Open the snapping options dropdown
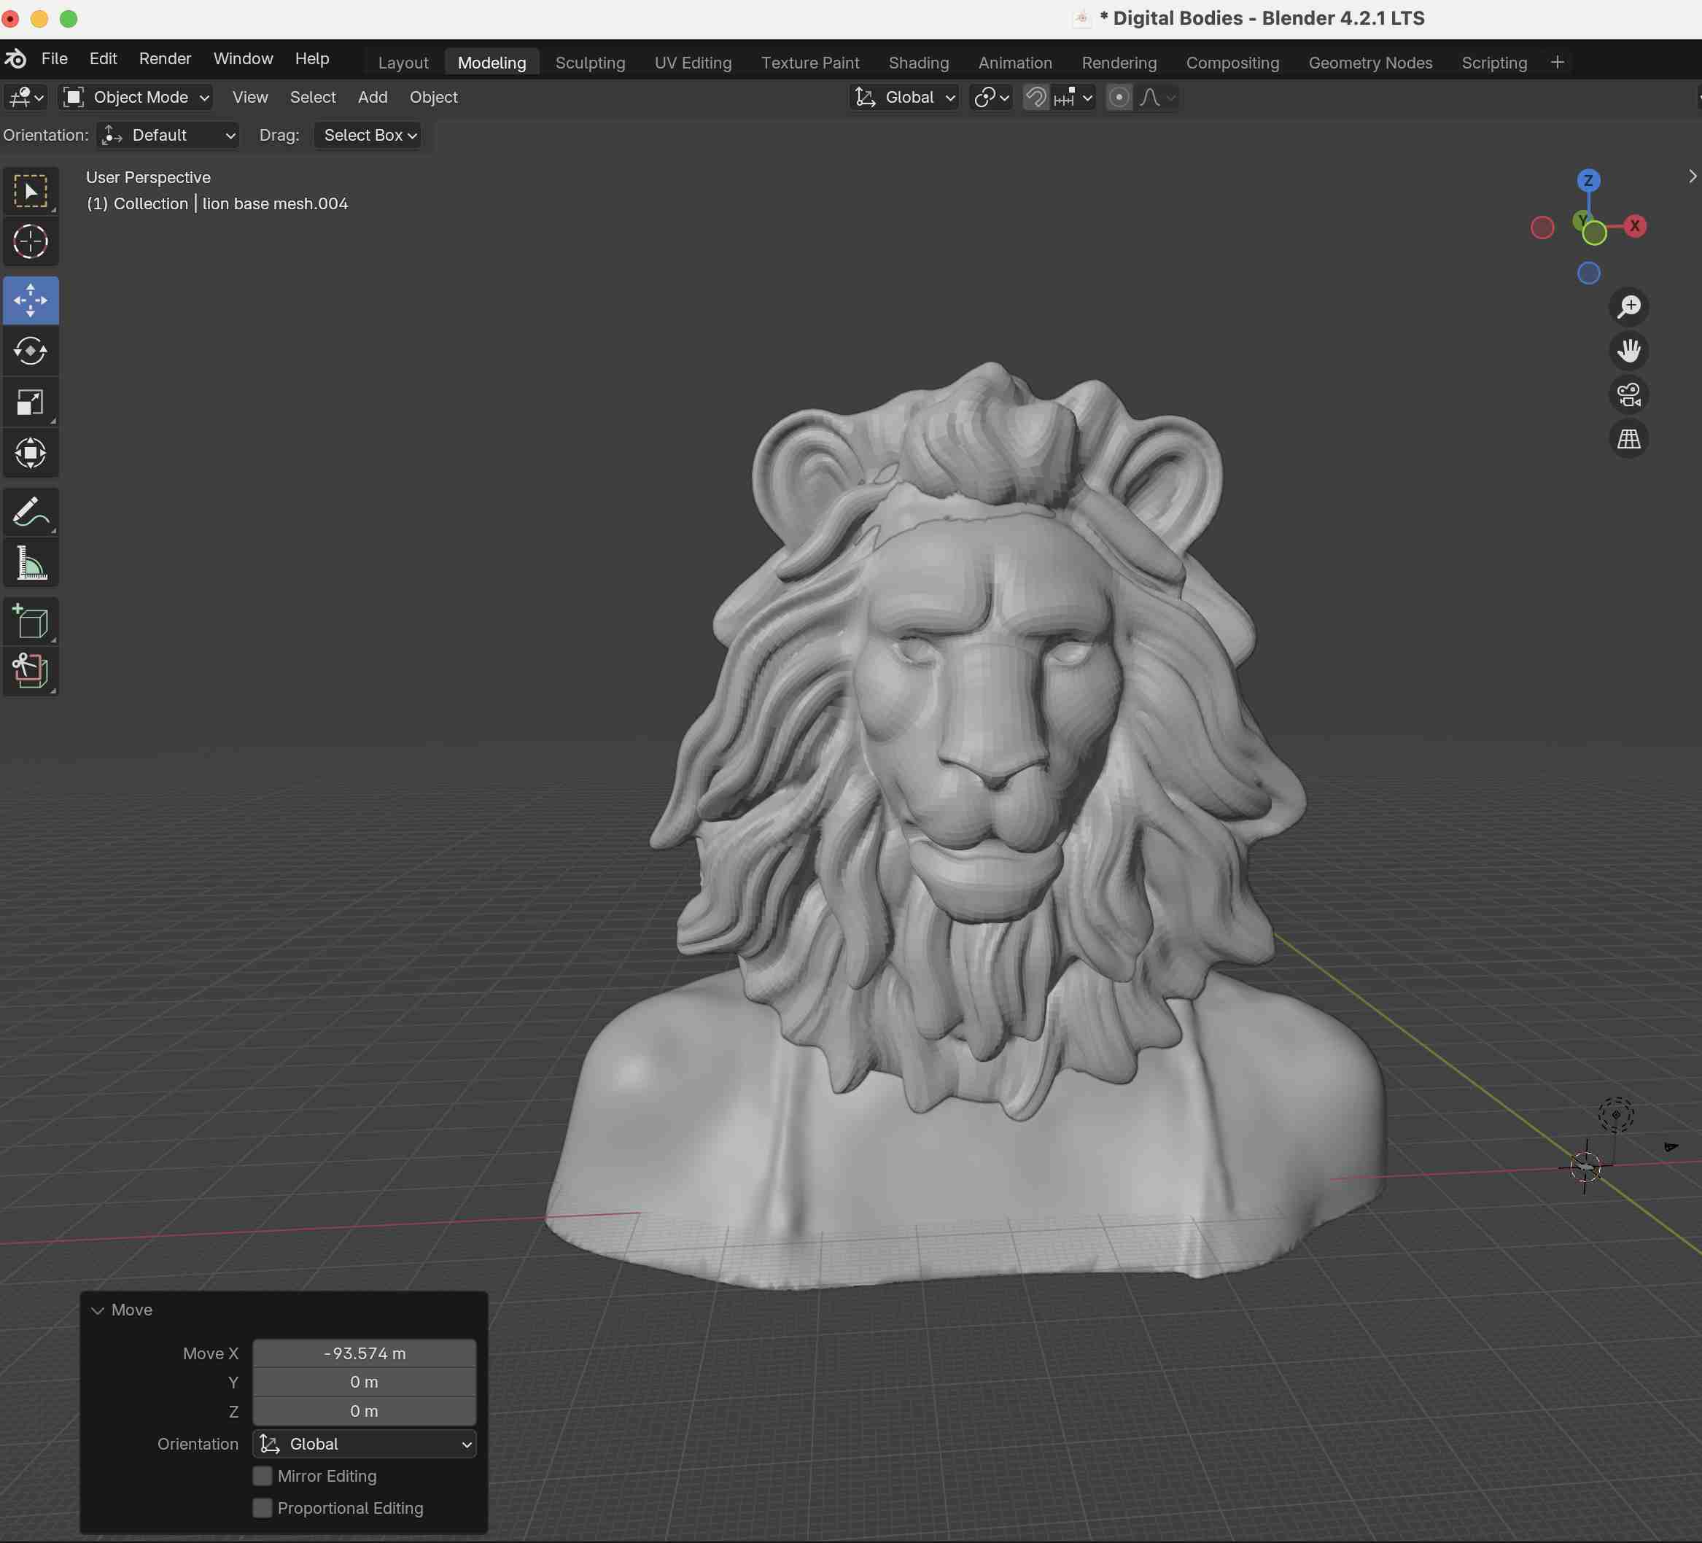Image resolution: width=1702 pixels, height=1543 pixels. [x=1073, y=97]
